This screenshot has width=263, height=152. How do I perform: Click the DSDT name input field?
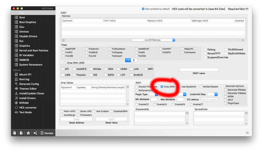point(199,70)
